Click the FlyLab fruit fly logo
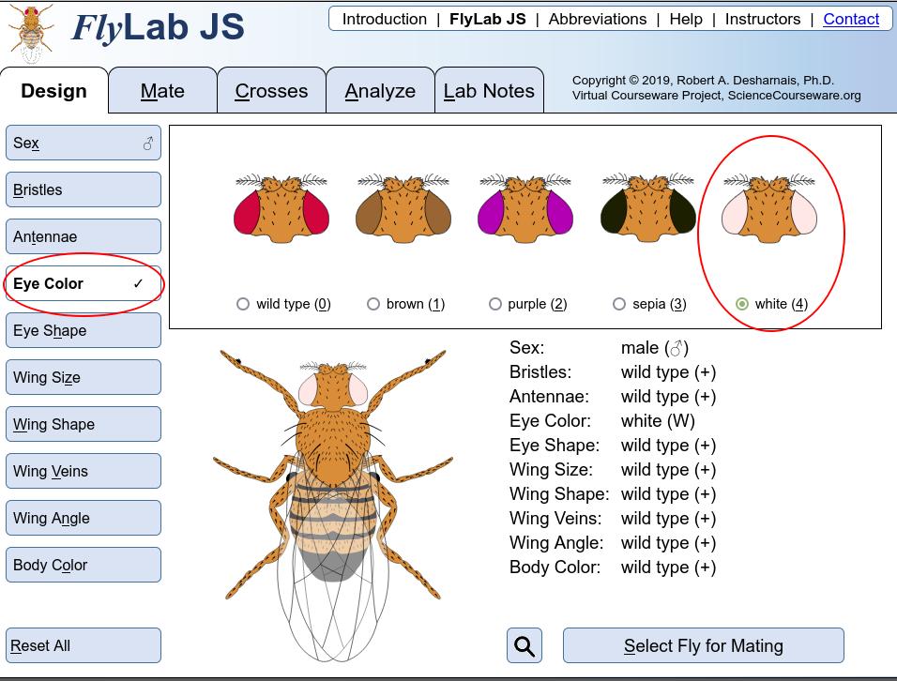897x681 pixels. (30, 34)
